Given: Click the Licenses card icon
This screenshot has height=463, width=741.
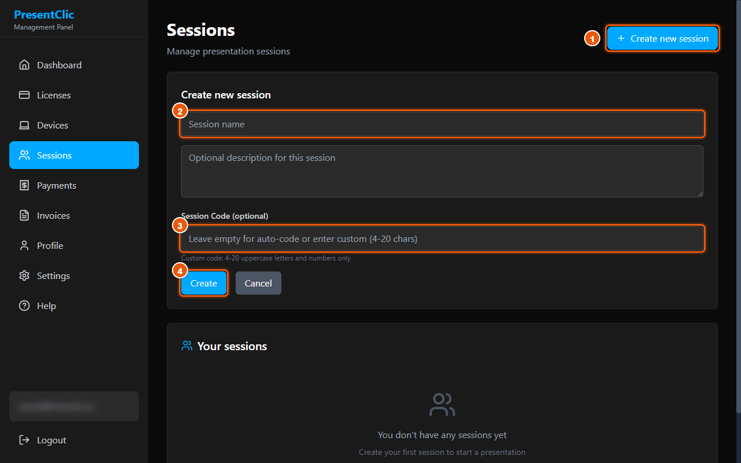Looking at the screenshot, I should pyautogui.click(x=24, y=95).
